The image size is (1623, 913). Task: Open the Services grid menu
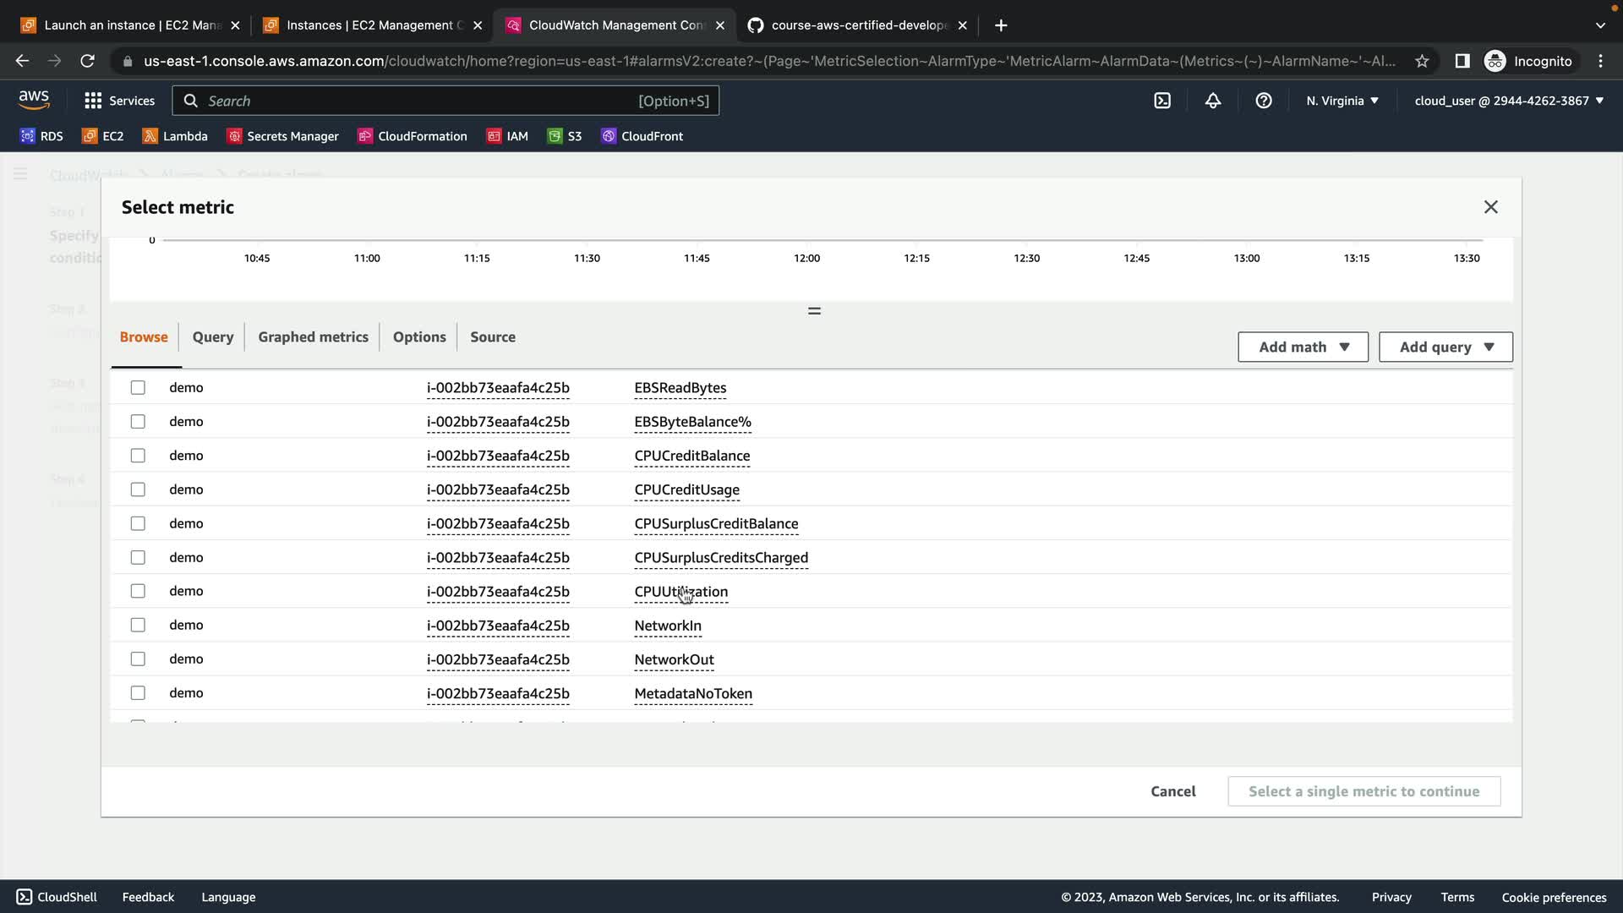click(x=119, y=101)
